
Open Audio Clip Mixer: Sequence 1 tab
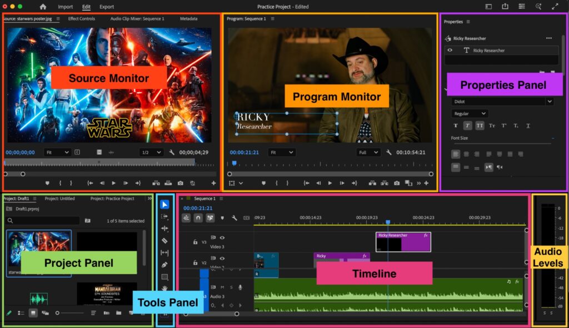coord(137,18)
